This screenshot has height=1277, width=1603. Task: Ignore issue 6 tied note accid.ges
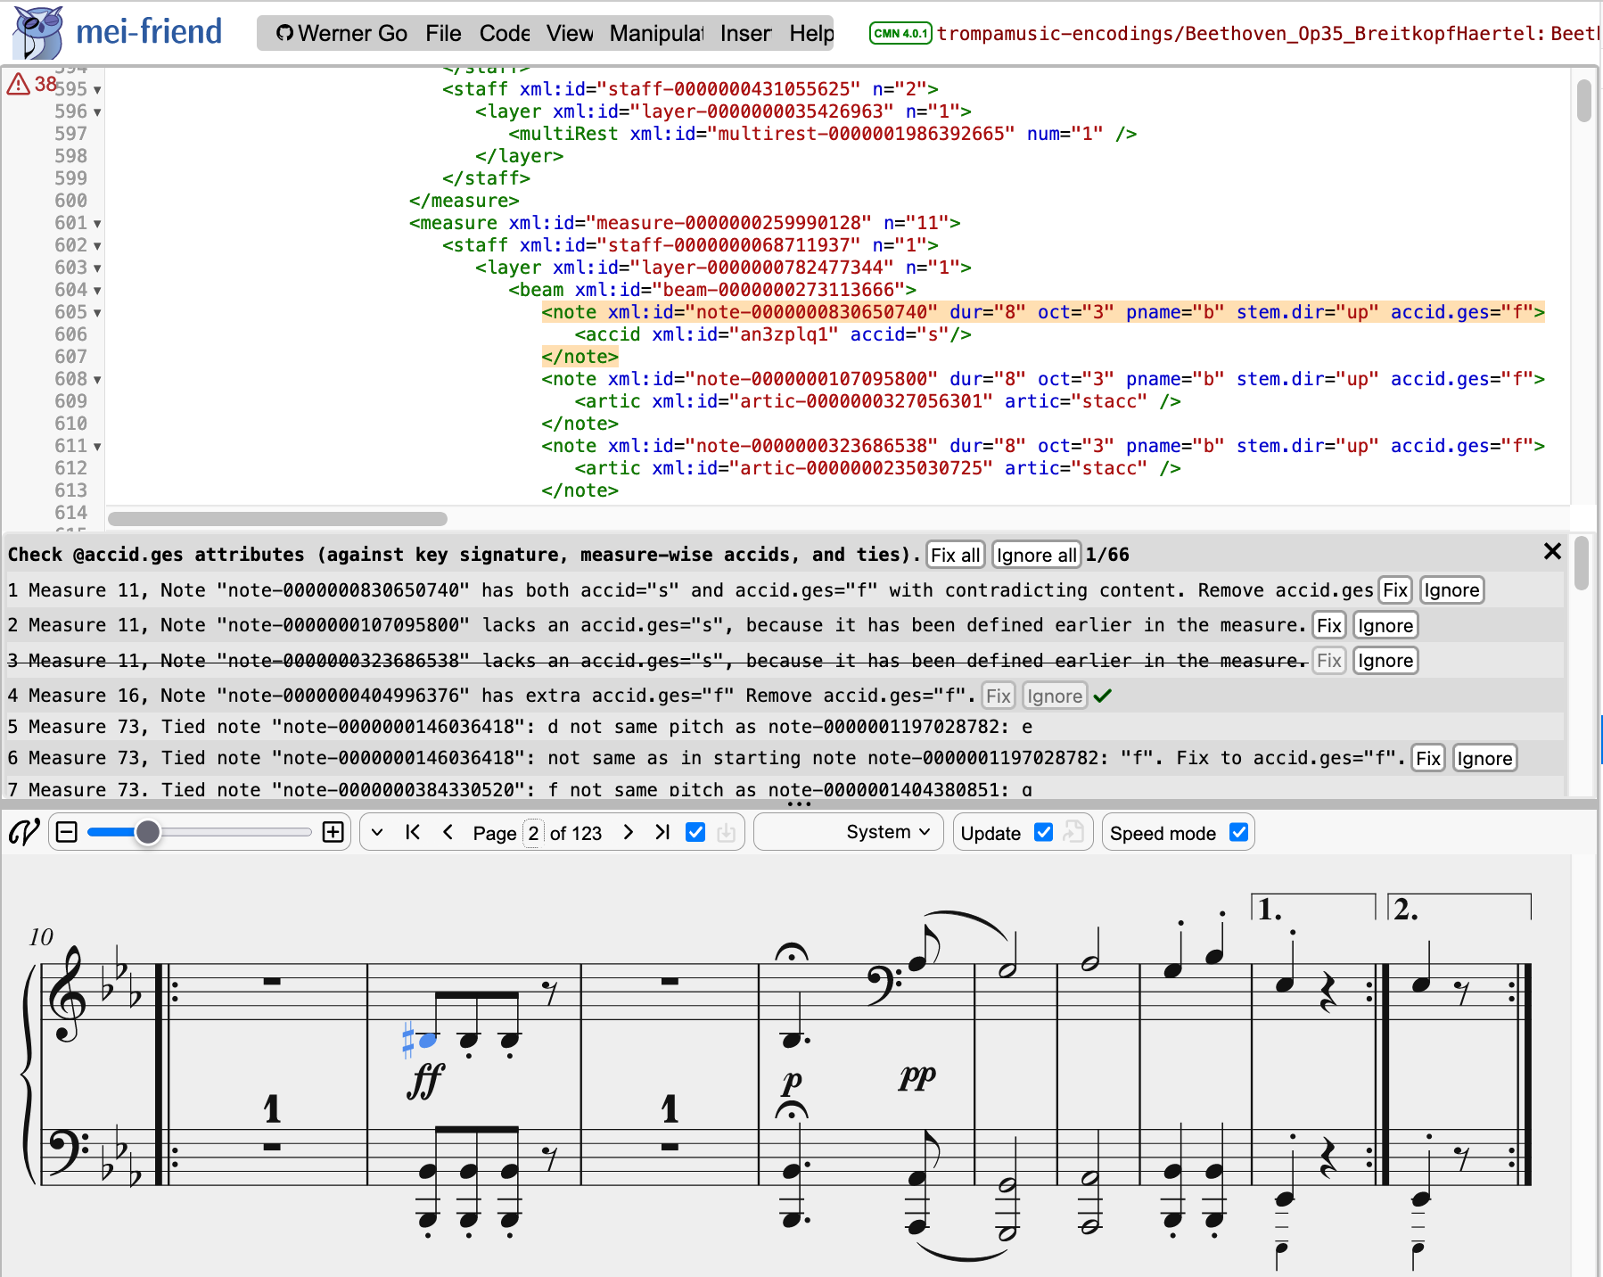click(x=1484, y=758)
